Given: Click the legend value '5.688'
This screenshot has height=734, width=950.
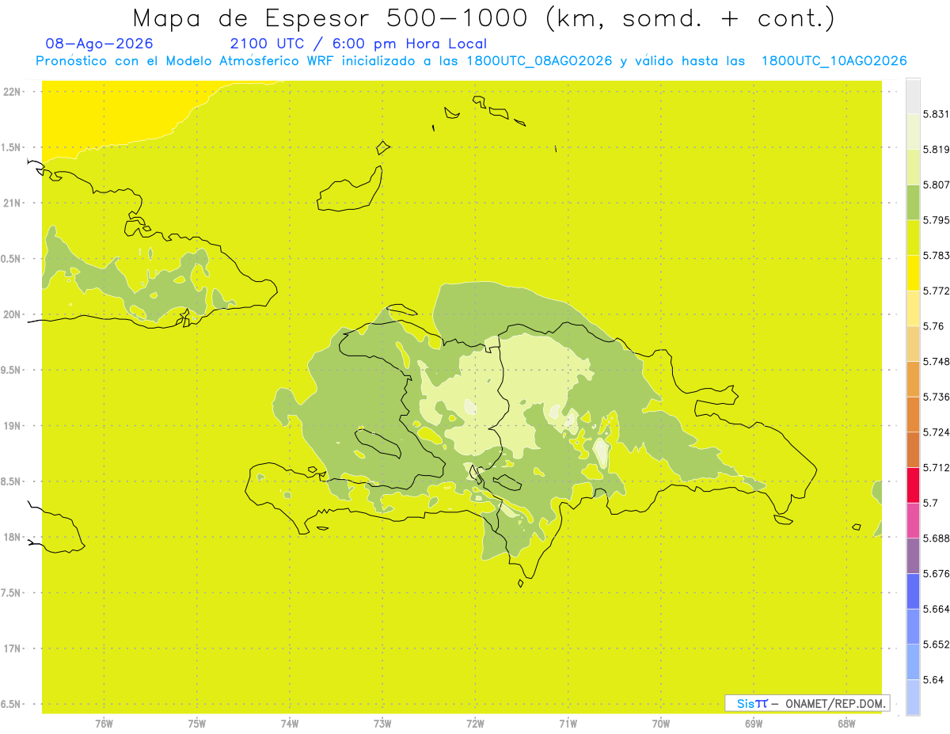Looking at the screenshot, I should coord(936,538).
